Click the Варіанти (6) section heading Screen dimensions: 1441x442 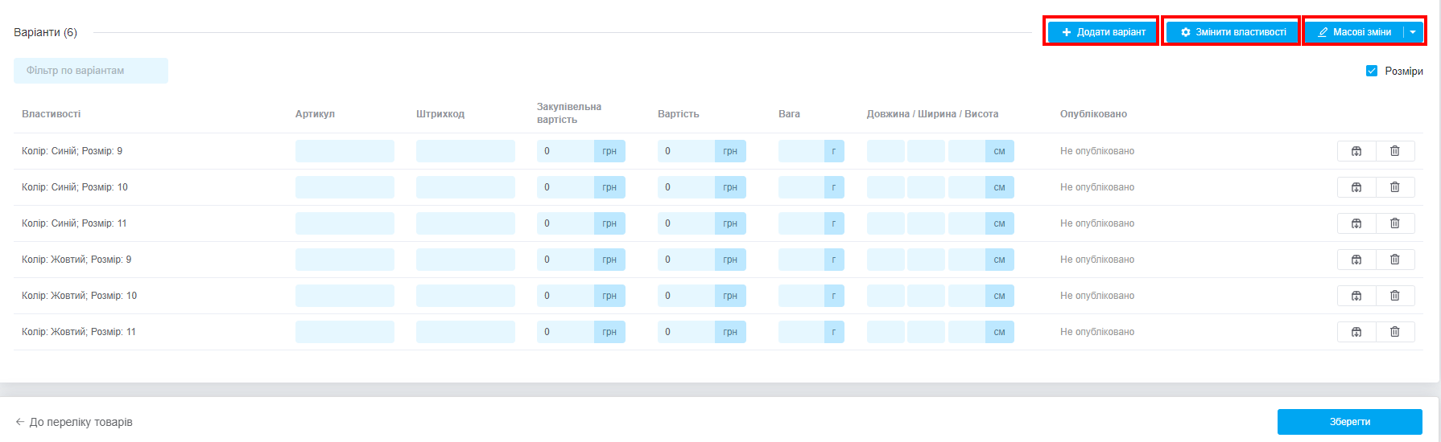[45, 32]
